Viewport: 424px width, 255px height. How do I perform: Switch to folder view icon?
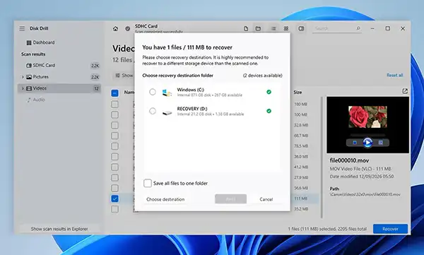point(258,28)
